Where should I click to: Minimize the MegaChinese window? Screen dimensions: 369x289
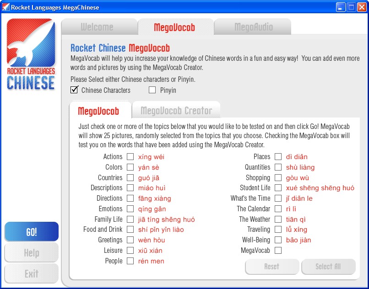[x=340, y=7]
